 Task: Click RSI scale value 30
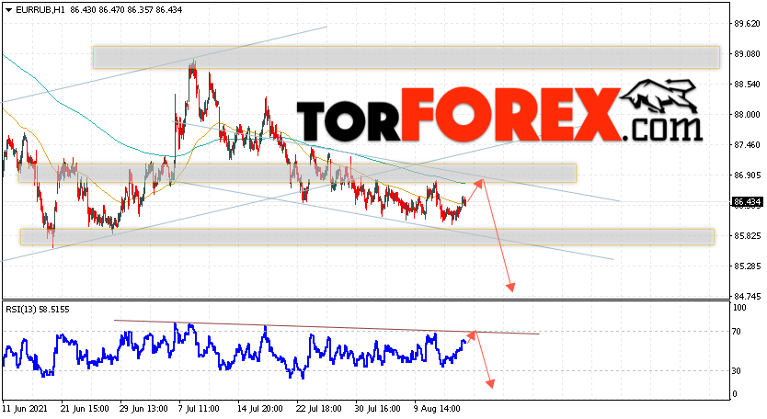click(738, 370)
